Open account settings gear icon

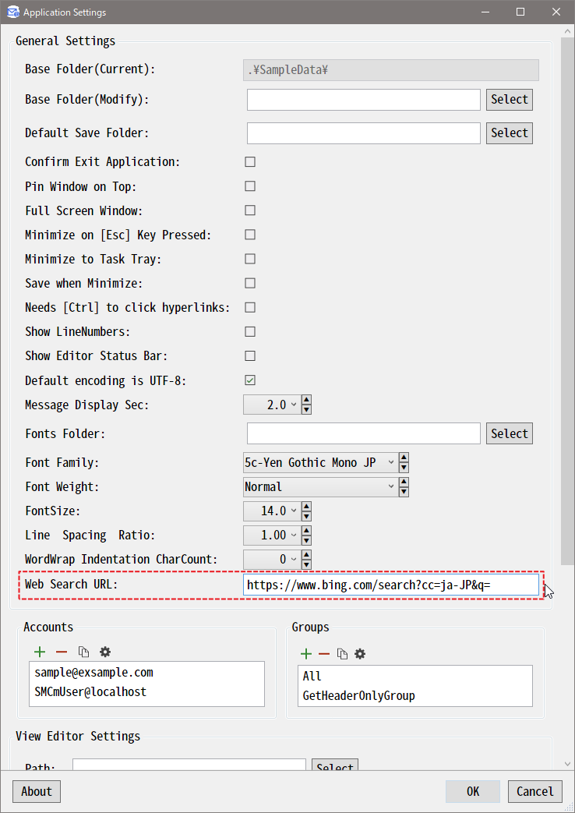click(105, 652)
